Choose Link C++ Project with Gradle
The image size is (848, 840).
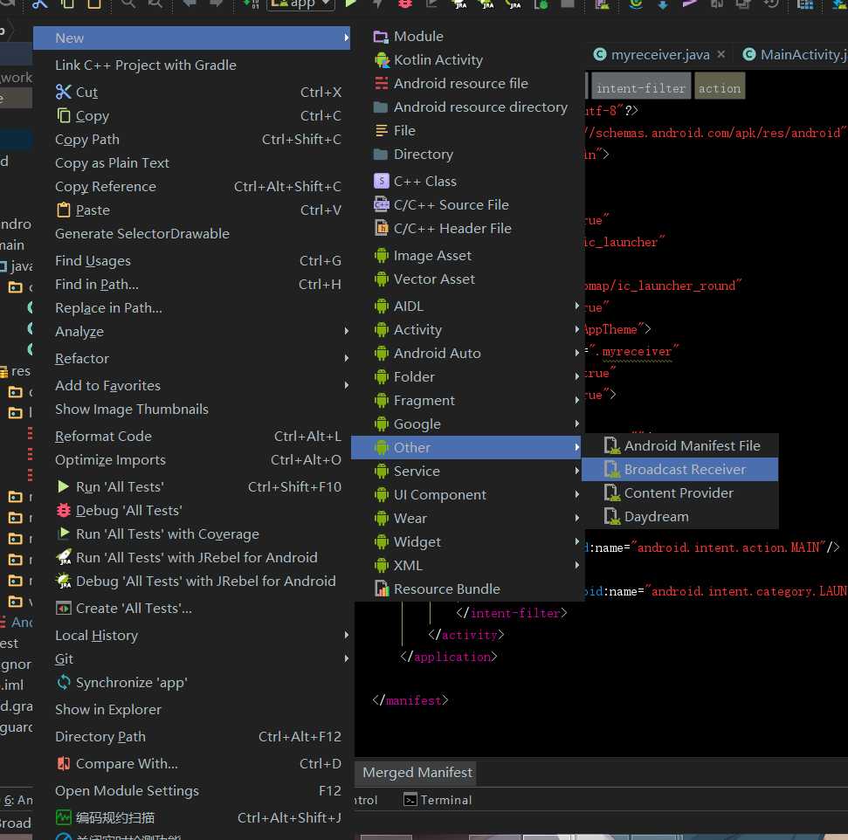(191, 65)
